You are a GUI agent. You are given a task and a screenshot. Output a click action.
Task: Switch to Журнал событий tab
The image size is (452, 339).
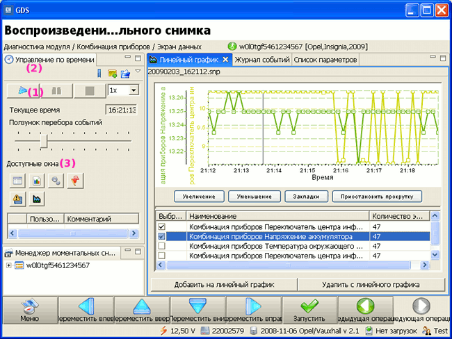261,60
